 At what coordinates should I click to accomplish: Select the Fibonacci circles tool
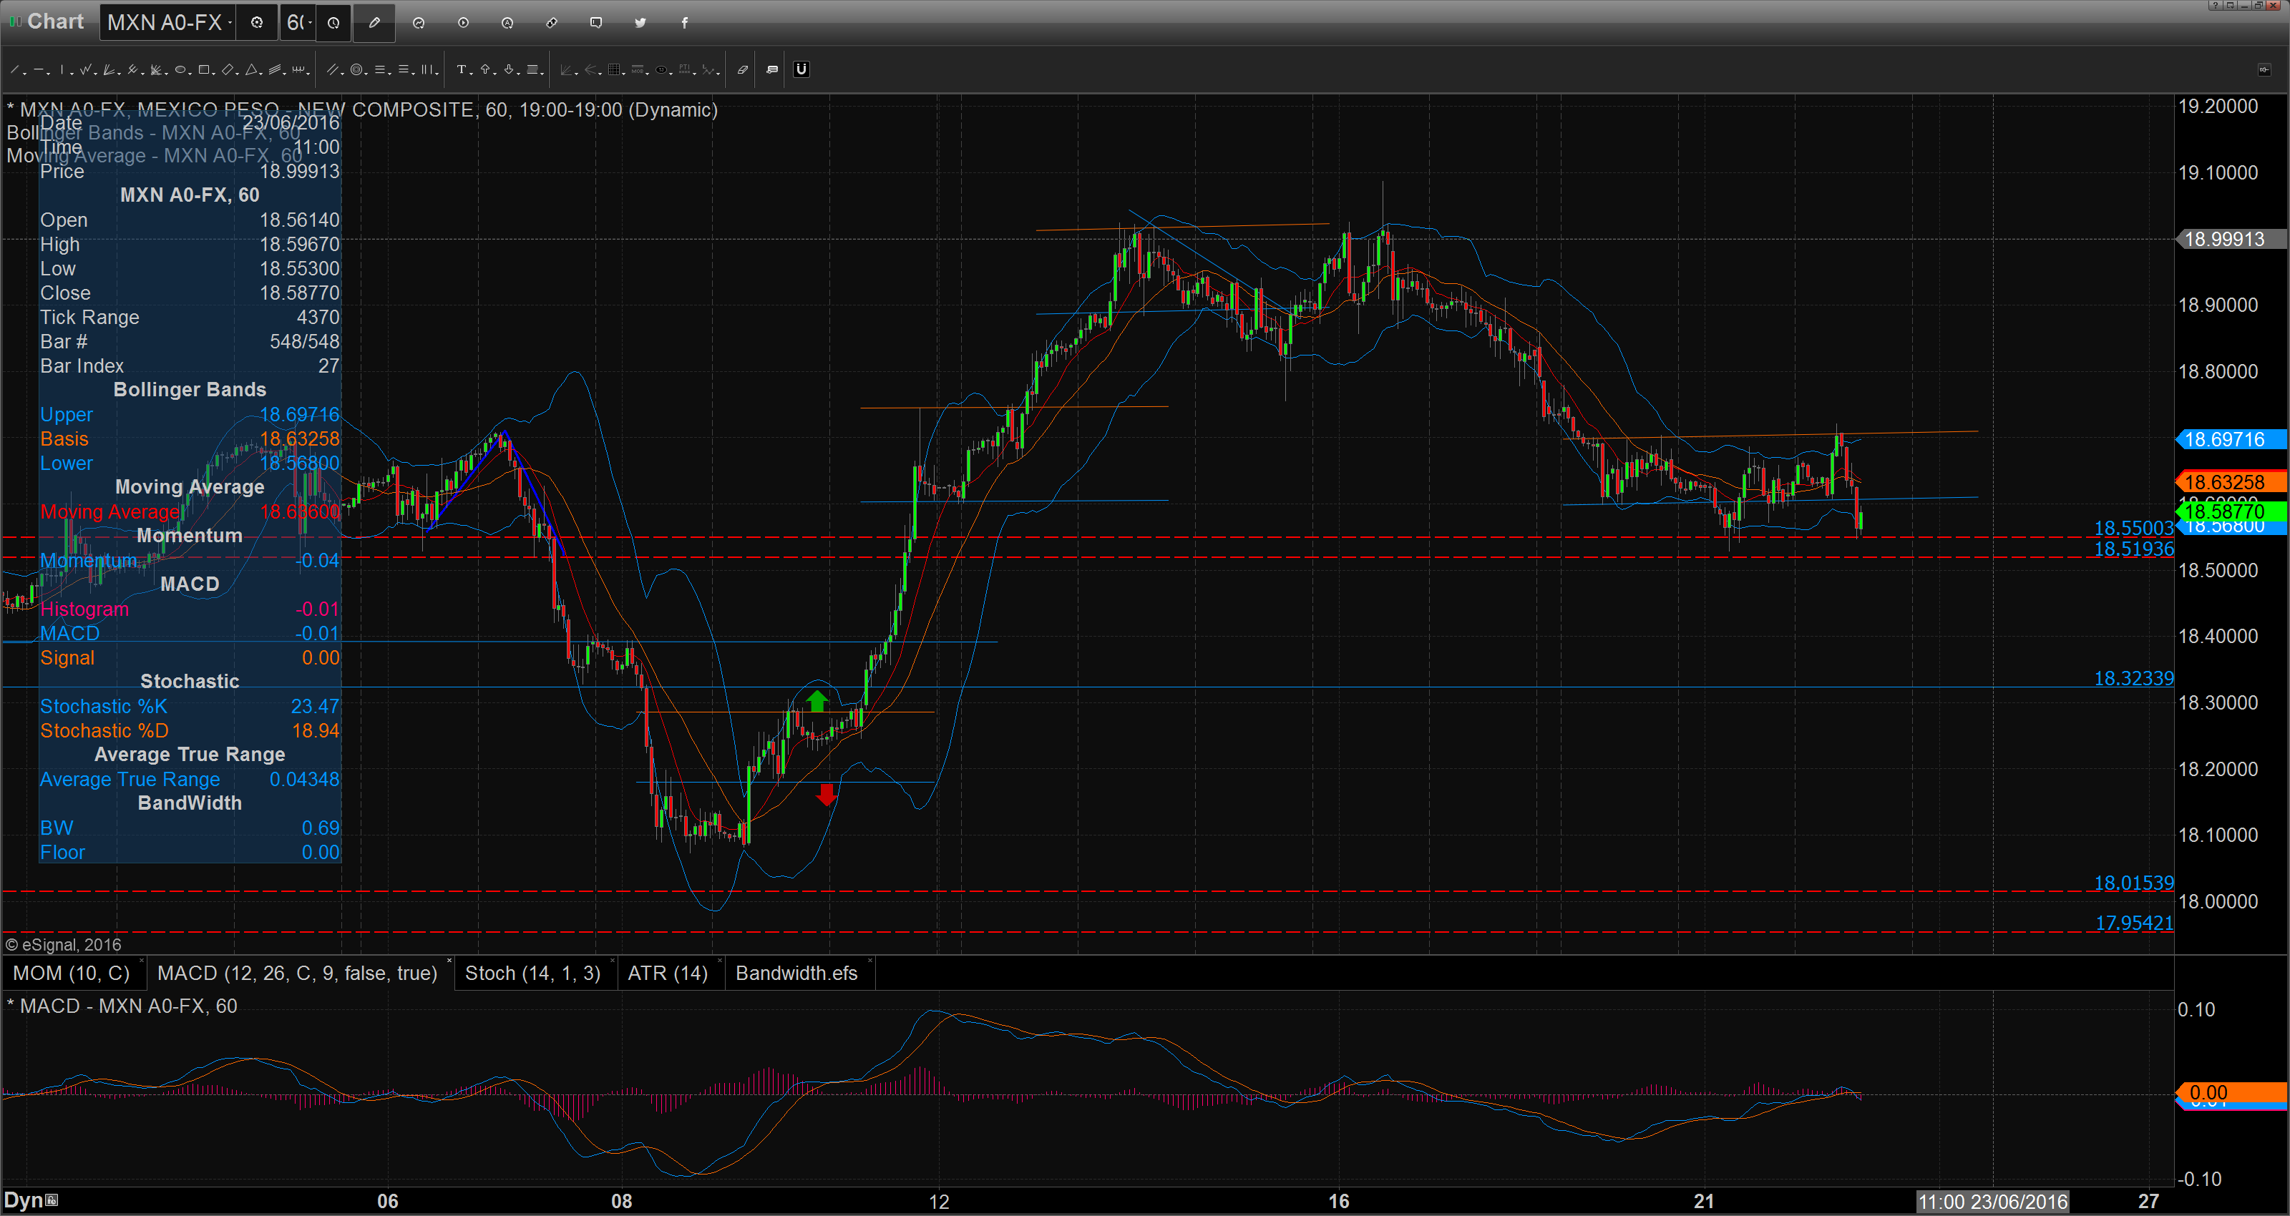(356, 69)
